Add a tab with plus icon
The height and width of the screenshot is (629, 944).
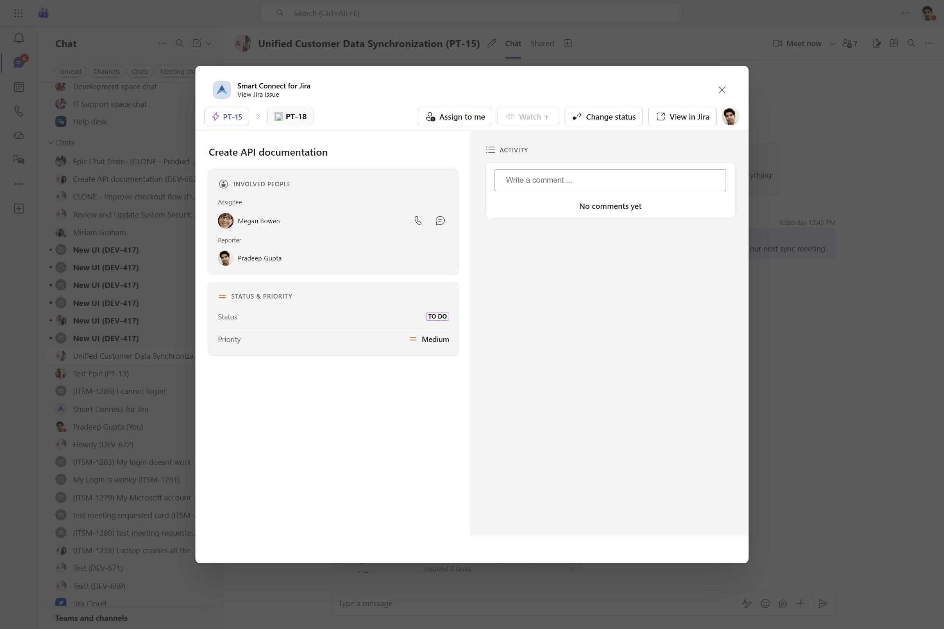click(567, 43)
